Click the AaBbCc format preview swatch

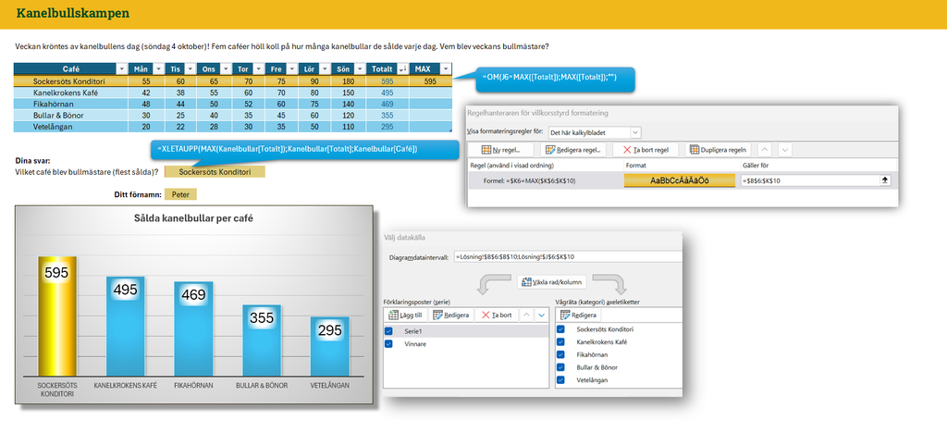[x=680, y=180]
